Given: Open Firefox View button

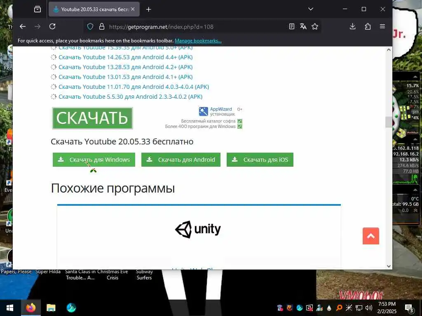Looking at the screenshot, I should click(x=38, y=9).
